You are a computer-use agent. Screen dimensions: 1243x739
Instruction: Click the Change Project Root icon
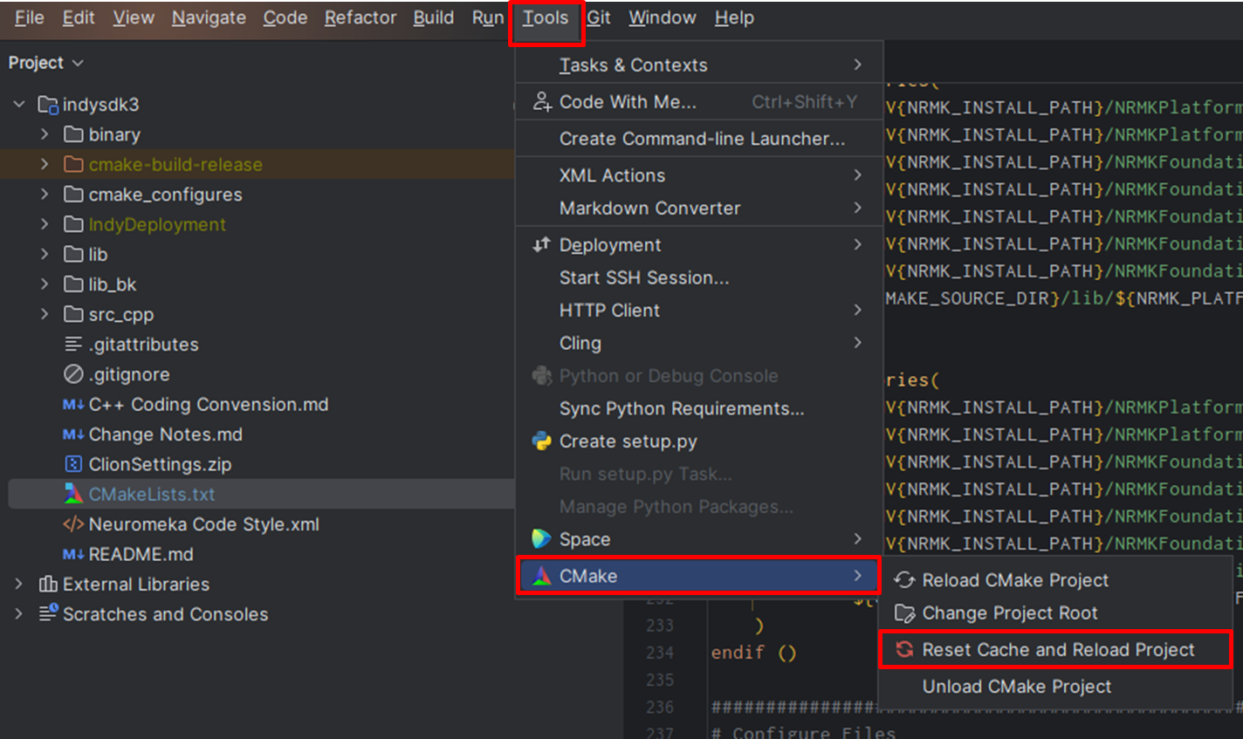[x=904, y=613]
